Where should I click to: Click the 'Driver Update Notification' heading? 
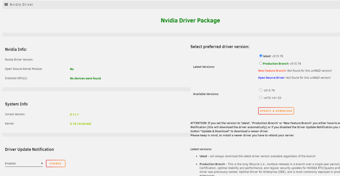[30, 150]
